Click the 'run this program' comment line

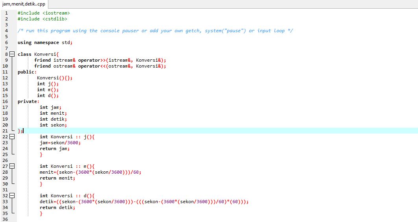(155, 31)
